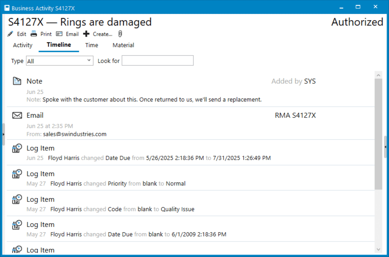Click the Email entry heading
389x257 pixels.
click(x=35, y=115)
